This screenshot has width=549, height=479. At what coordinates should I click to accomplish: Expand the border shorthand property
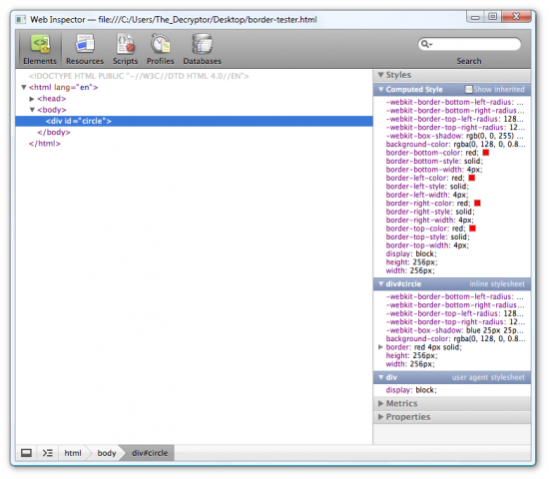click(x=381, y=347)
